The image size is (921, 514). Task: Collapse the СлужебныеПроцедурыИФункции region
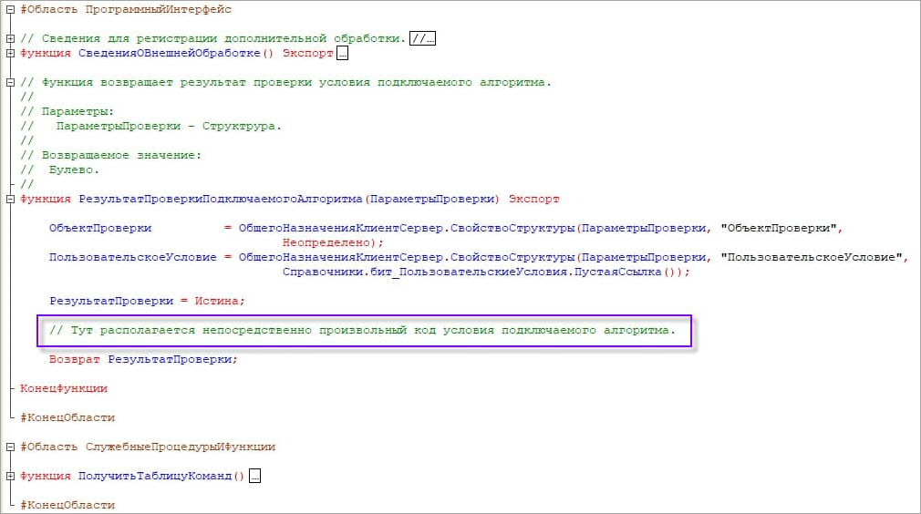point(10,447)
